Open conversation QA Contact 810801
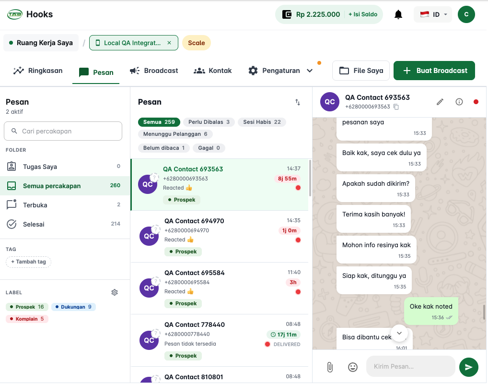This screenshot has height=384, width=488. 220,375
